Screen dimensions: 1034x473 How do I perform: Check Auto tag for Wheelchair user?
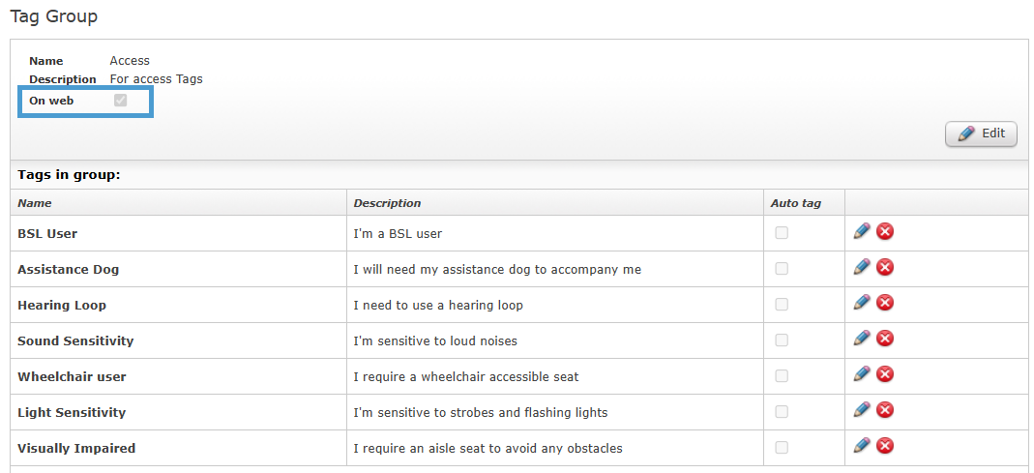[782, 376]
